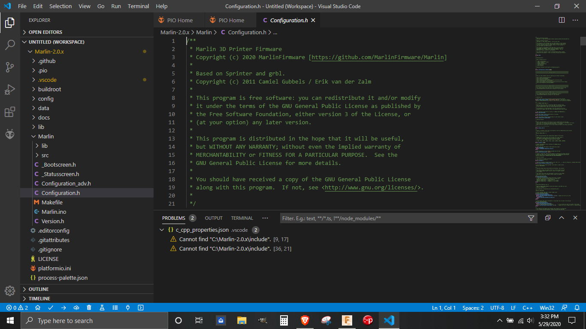The image size is (586, 329).
Task: Click the Problems filter input field
Action: pos(403,218)
